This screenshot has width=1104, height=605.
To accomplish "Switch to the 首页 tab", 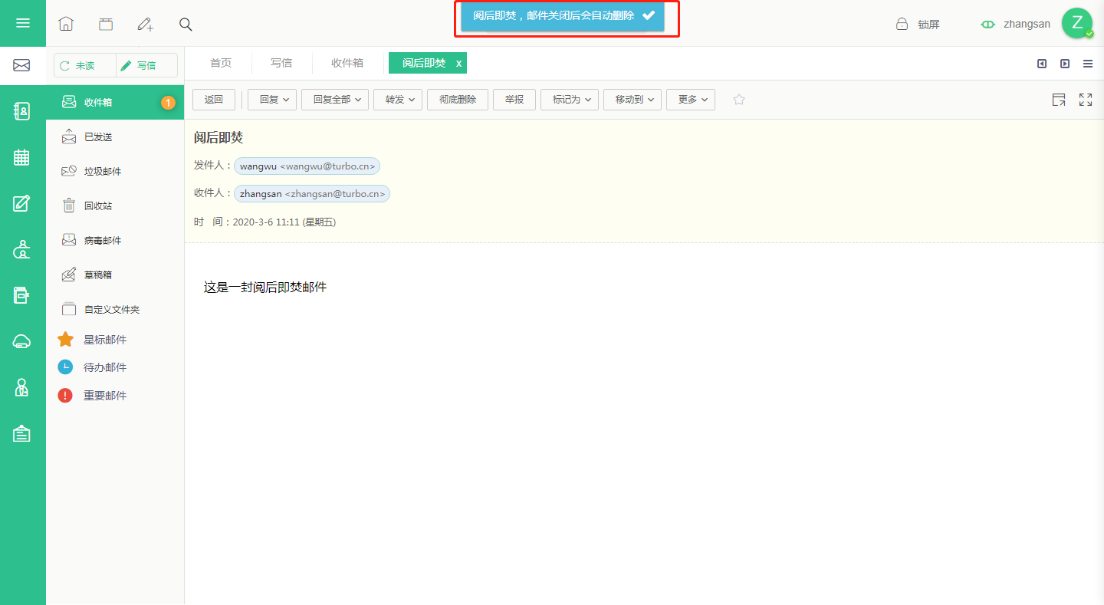I will click(221, 63).
